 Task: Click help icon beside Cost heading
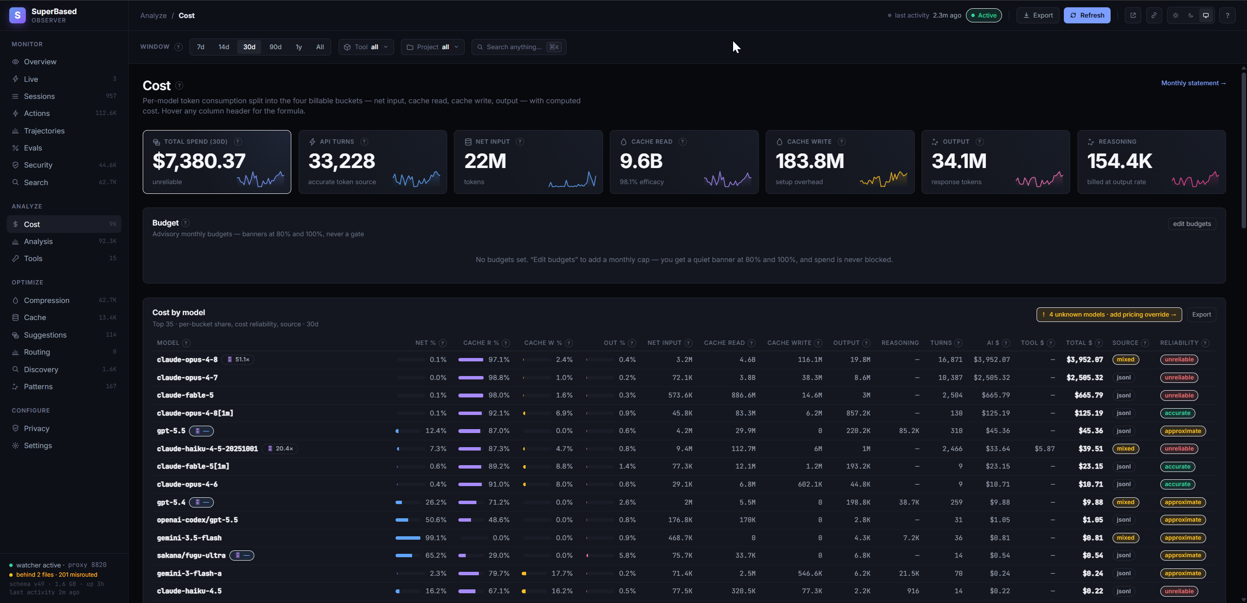179,85
